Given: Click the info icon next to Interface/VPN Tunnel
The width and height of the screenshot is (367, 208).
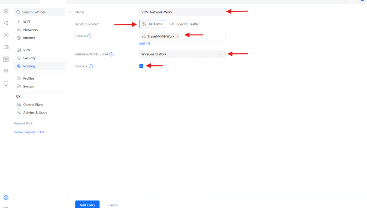Looking at the screenshot, I should point(111,54).
